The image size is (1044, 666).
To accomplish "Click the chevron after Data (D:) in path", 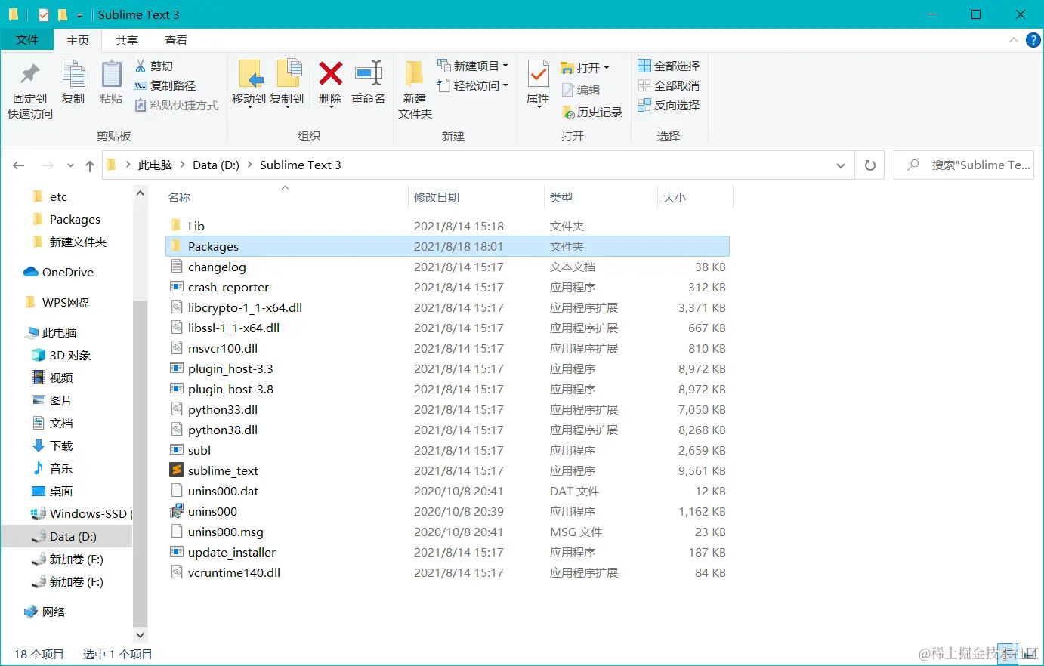I will [250, 165].
